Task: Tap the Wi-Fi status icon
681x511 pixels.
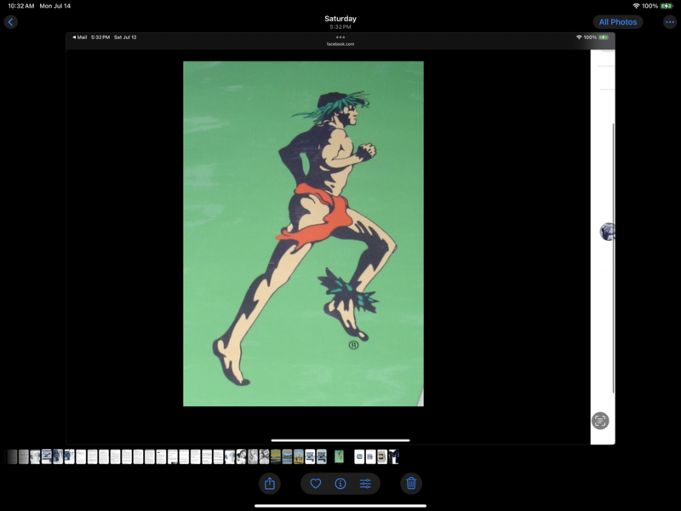Action: (636, 6)
